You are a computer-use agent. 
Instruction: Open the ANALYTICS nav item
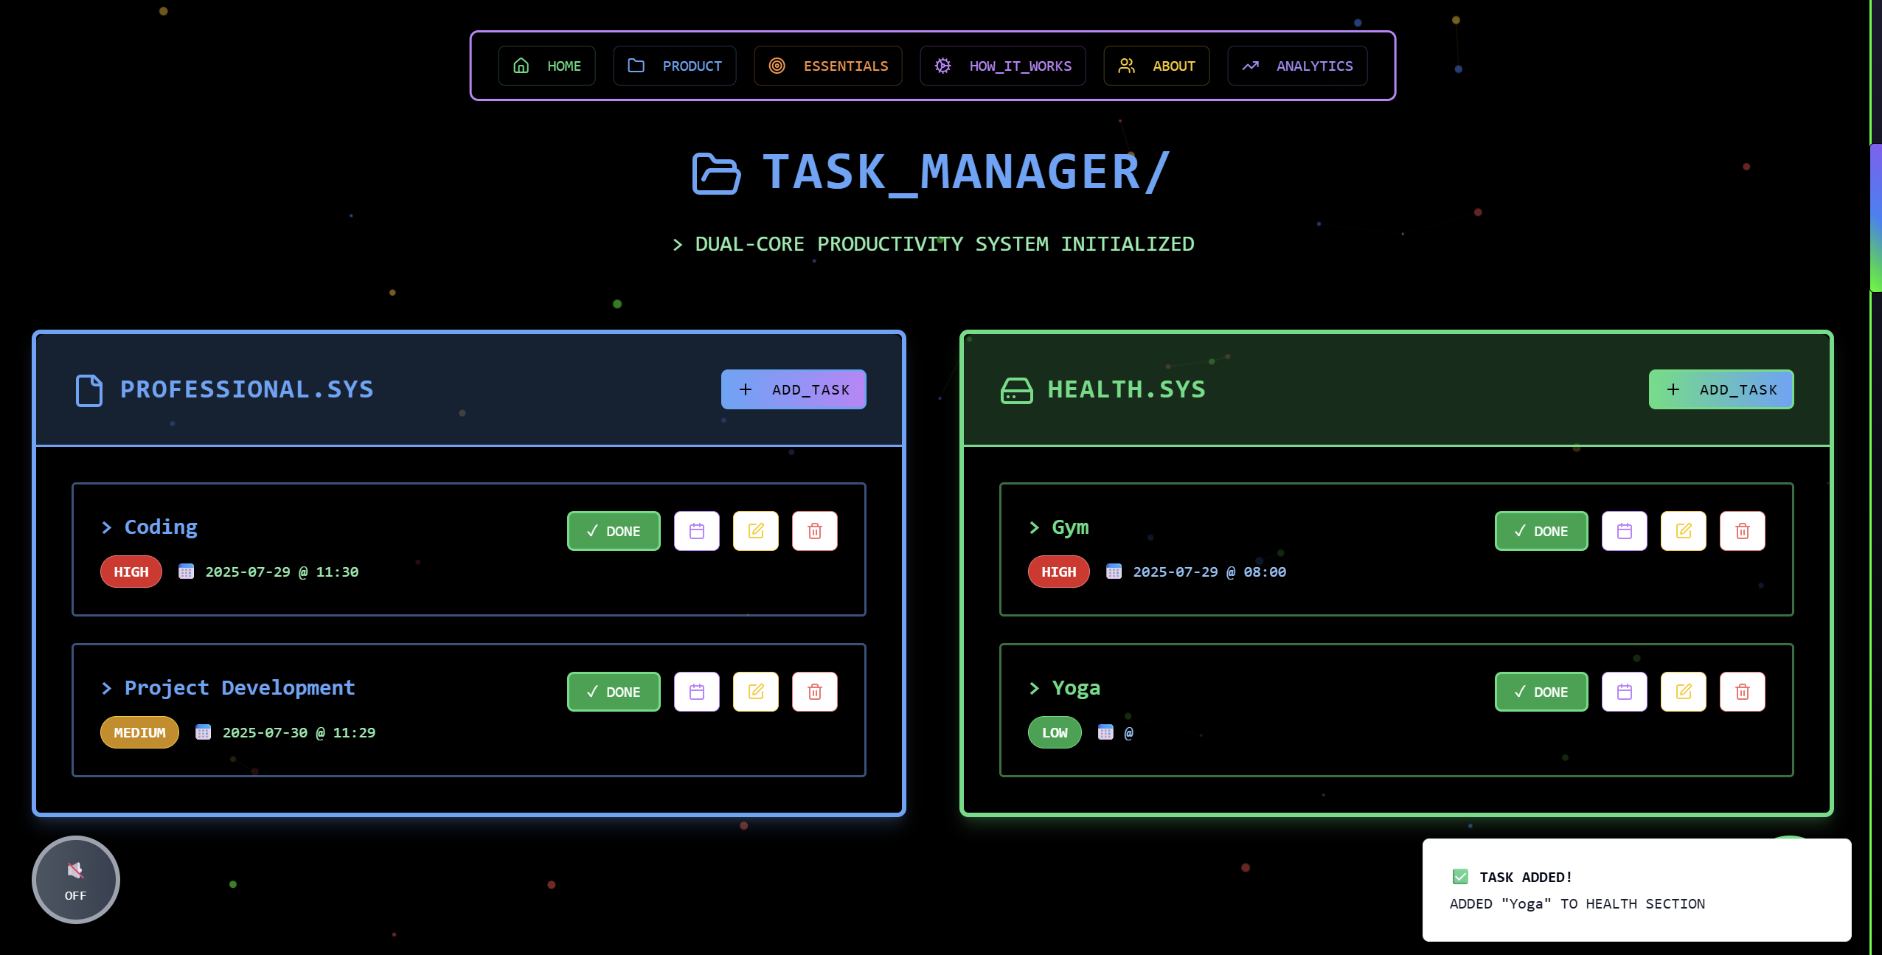1297,66
